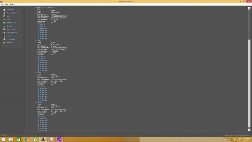Expand the XMP entry under Slot #4
This screenshot has height=142, width=252.
point(38,117)
